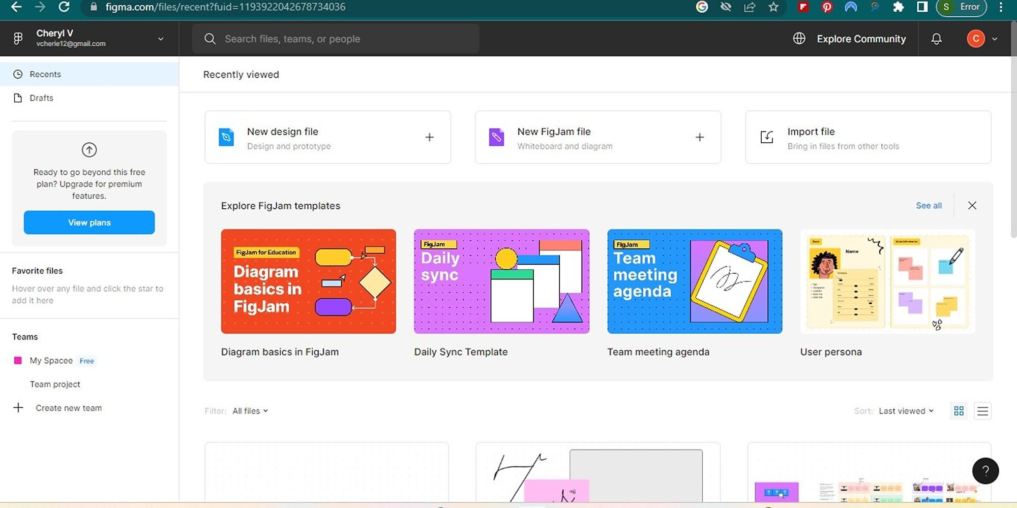The height and width of the screenshot is (508, 1017).
Task: Click the Recents clock icon
Action: [x=18, y=74]
